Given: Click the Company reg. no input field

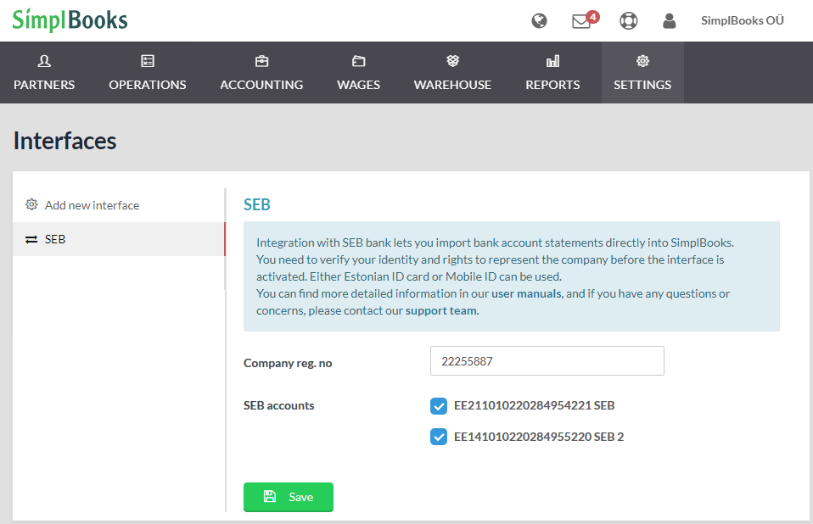Looking at the screenshot, I should (547, 361).
